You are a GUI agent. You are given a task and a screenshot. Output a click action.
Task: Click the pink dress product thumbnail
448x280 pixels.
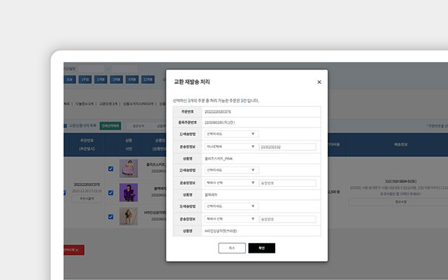coord(128,169)
